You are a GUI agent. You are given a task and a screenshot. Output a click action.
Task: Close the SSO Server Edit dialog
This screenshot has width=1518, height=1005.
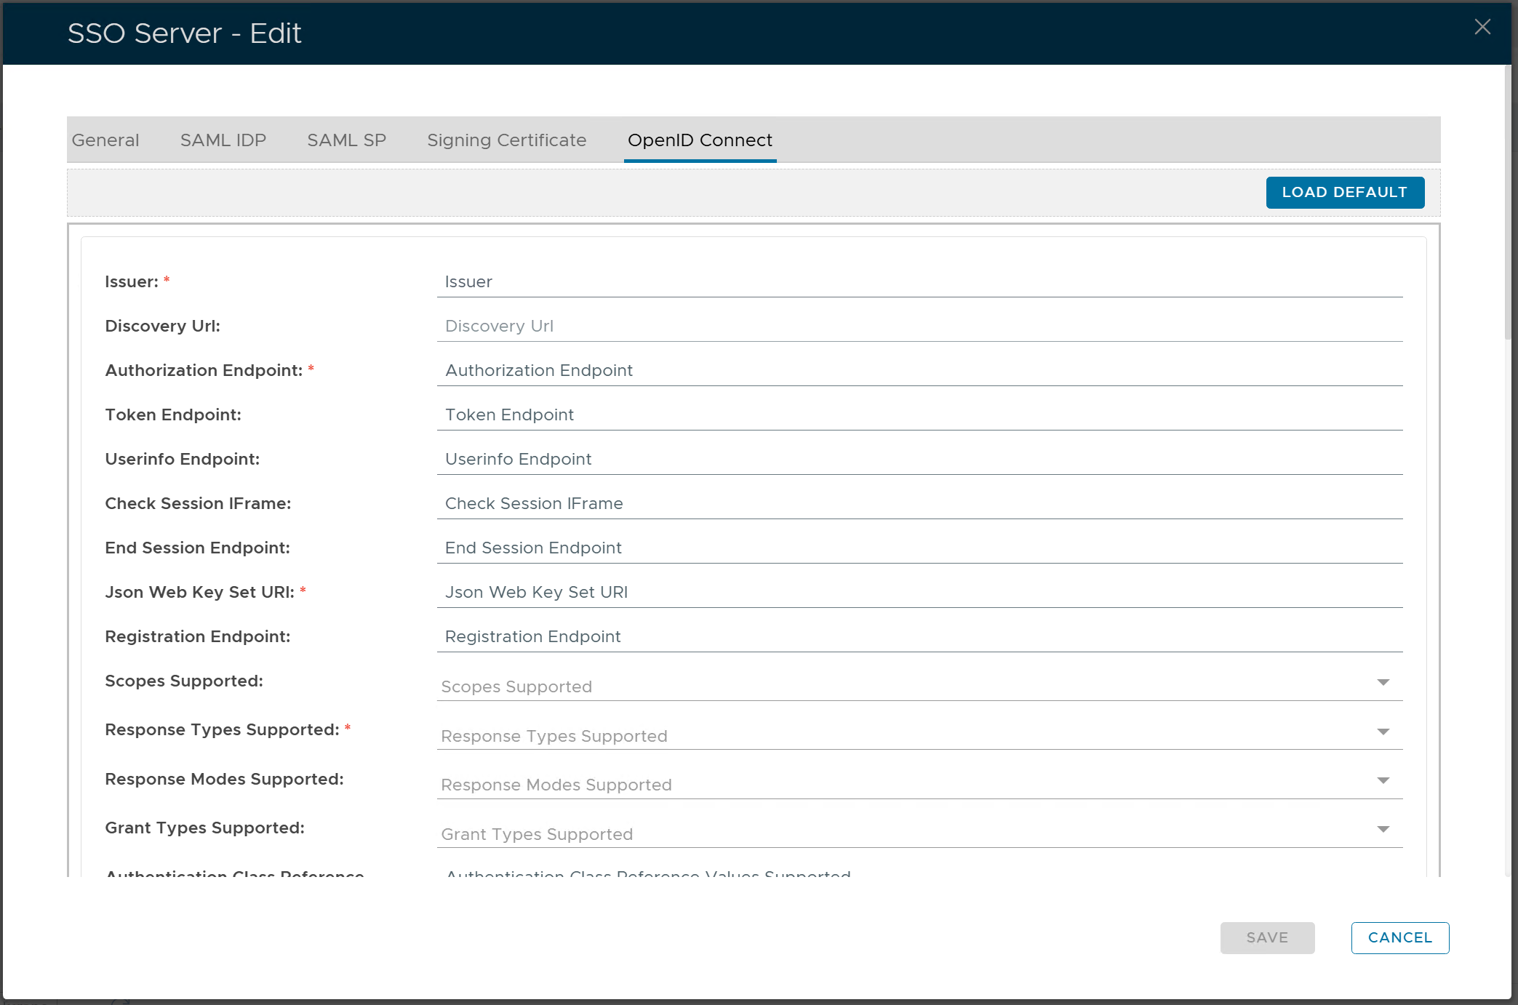tap(1482, 28)
